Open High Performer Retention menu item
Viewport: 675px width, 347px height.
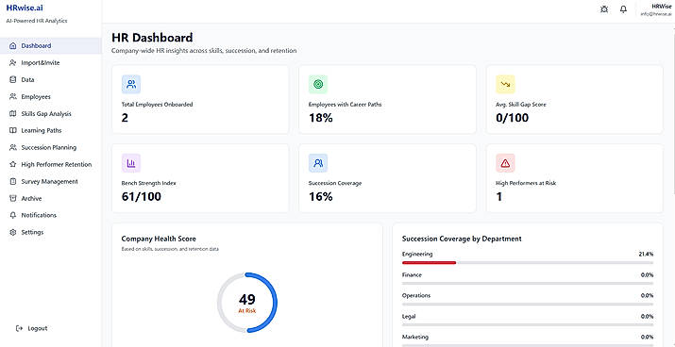pos(50,164)
